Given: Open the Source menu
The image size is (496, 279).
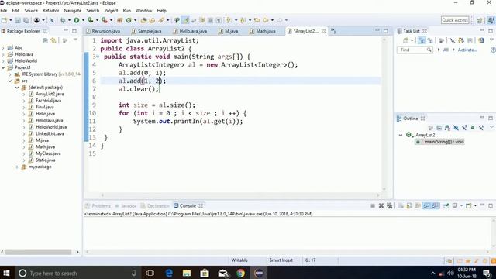Looking at the screenshot, I should coord(31,10).
